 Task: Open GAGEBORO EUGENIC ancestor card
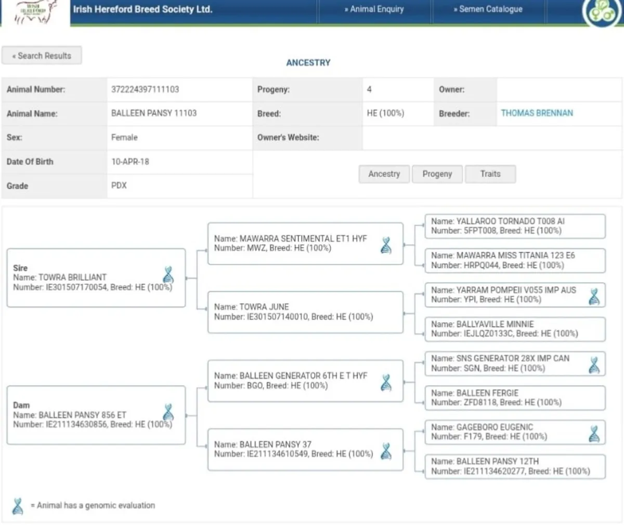pyautogui.click(x=515, y=432)
